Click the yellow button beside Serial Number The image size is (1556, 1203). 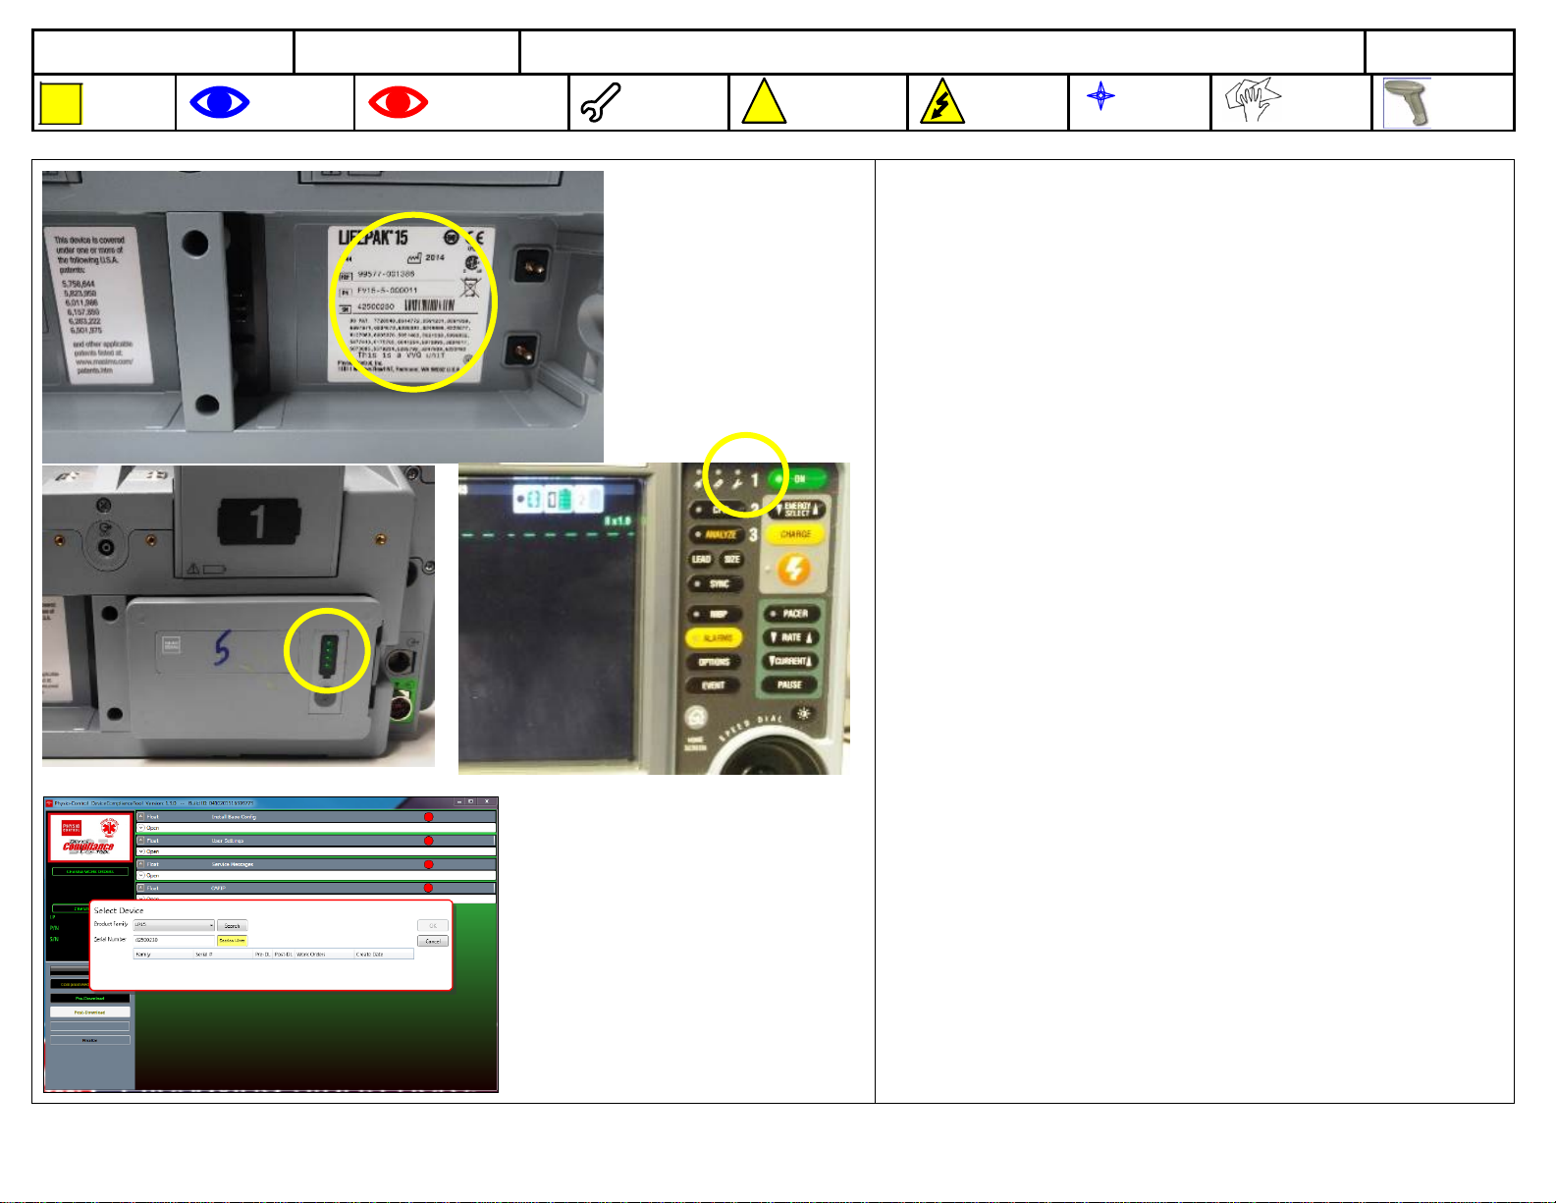tap(233, 940)
